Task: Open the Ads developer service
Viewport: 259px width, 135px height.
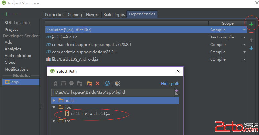Action: pyautogui.click(x=8, y=42)
